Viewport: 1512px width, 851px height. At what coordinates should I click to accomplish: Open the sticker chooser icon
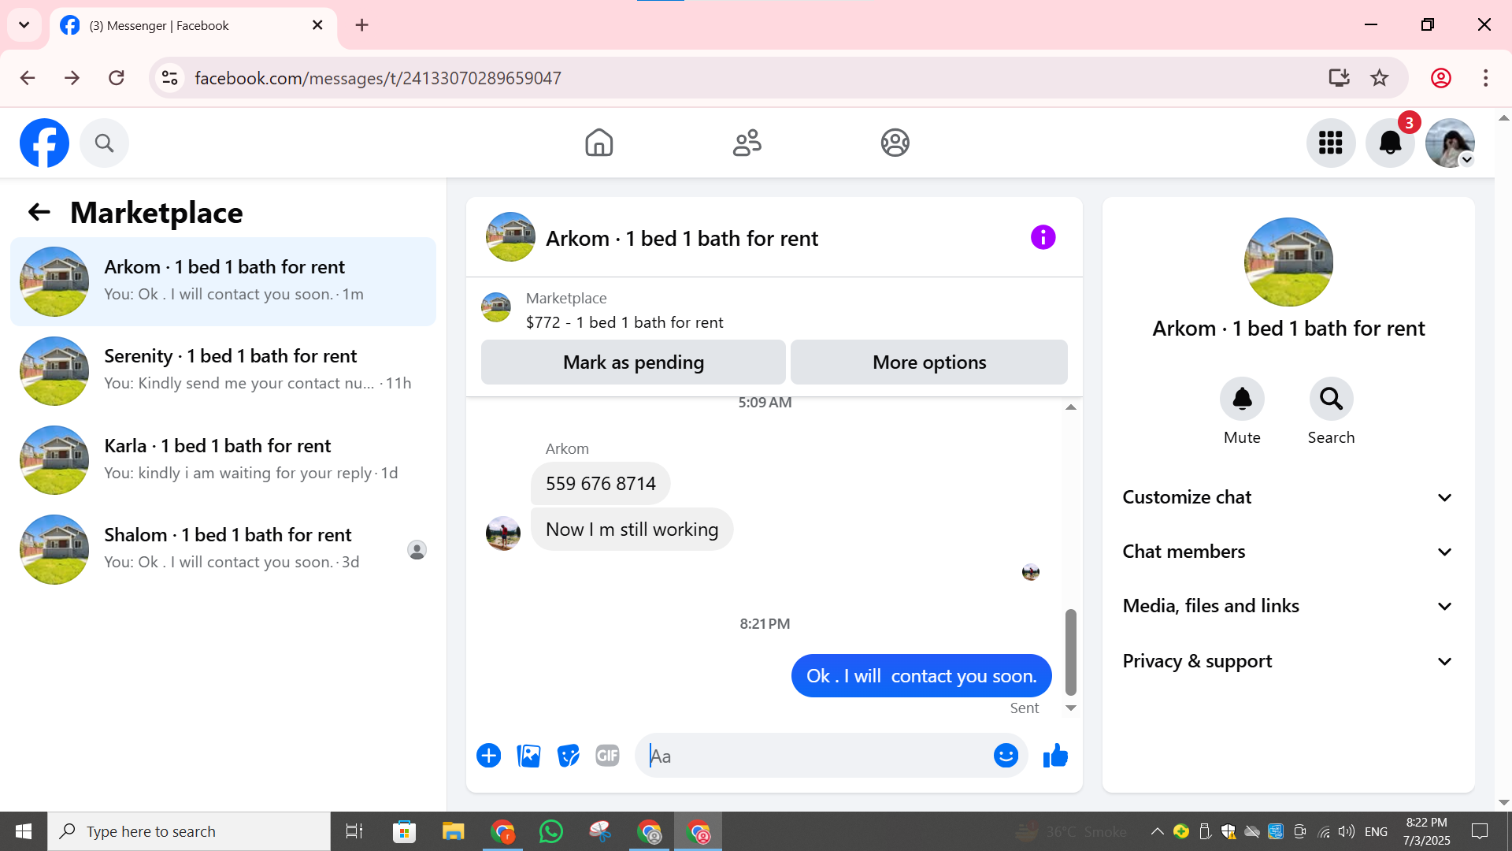[x=568, y=756]
